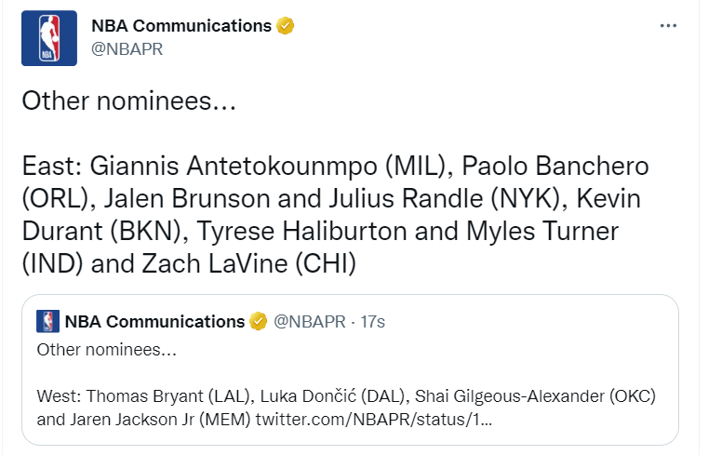Click the small NBA logo avatar in quoted tweet
This screenshot has width=708, height=455.
[x=47, y=321]
